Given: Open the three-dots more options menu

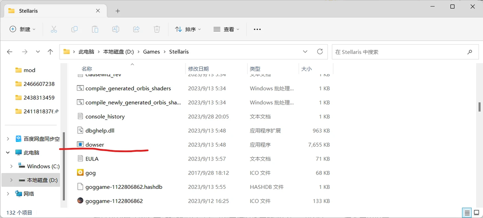Looking at the screenshot, I should pyautogui.click(x=257, y=29).
